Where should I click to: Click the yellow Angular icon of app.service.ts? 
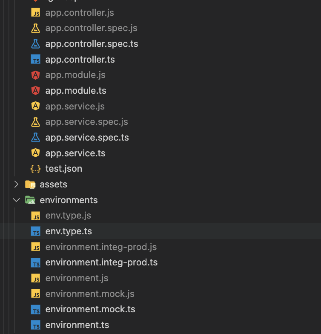36,153
